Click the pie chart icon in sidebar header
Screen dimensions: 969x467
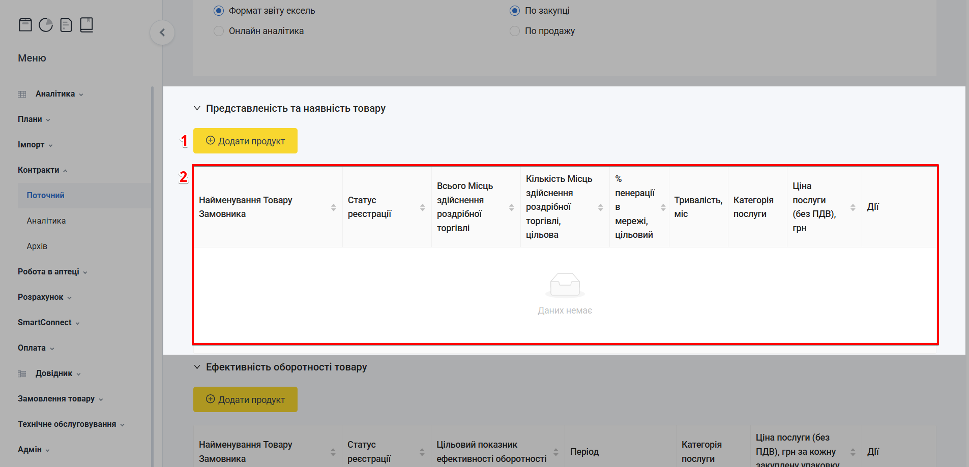tap(46, 24)
